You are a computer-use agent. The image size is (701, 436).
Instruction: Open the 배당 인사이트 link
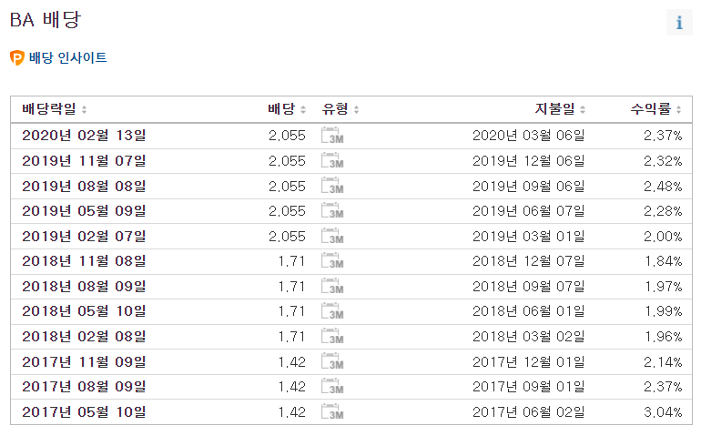coord(68,57)
